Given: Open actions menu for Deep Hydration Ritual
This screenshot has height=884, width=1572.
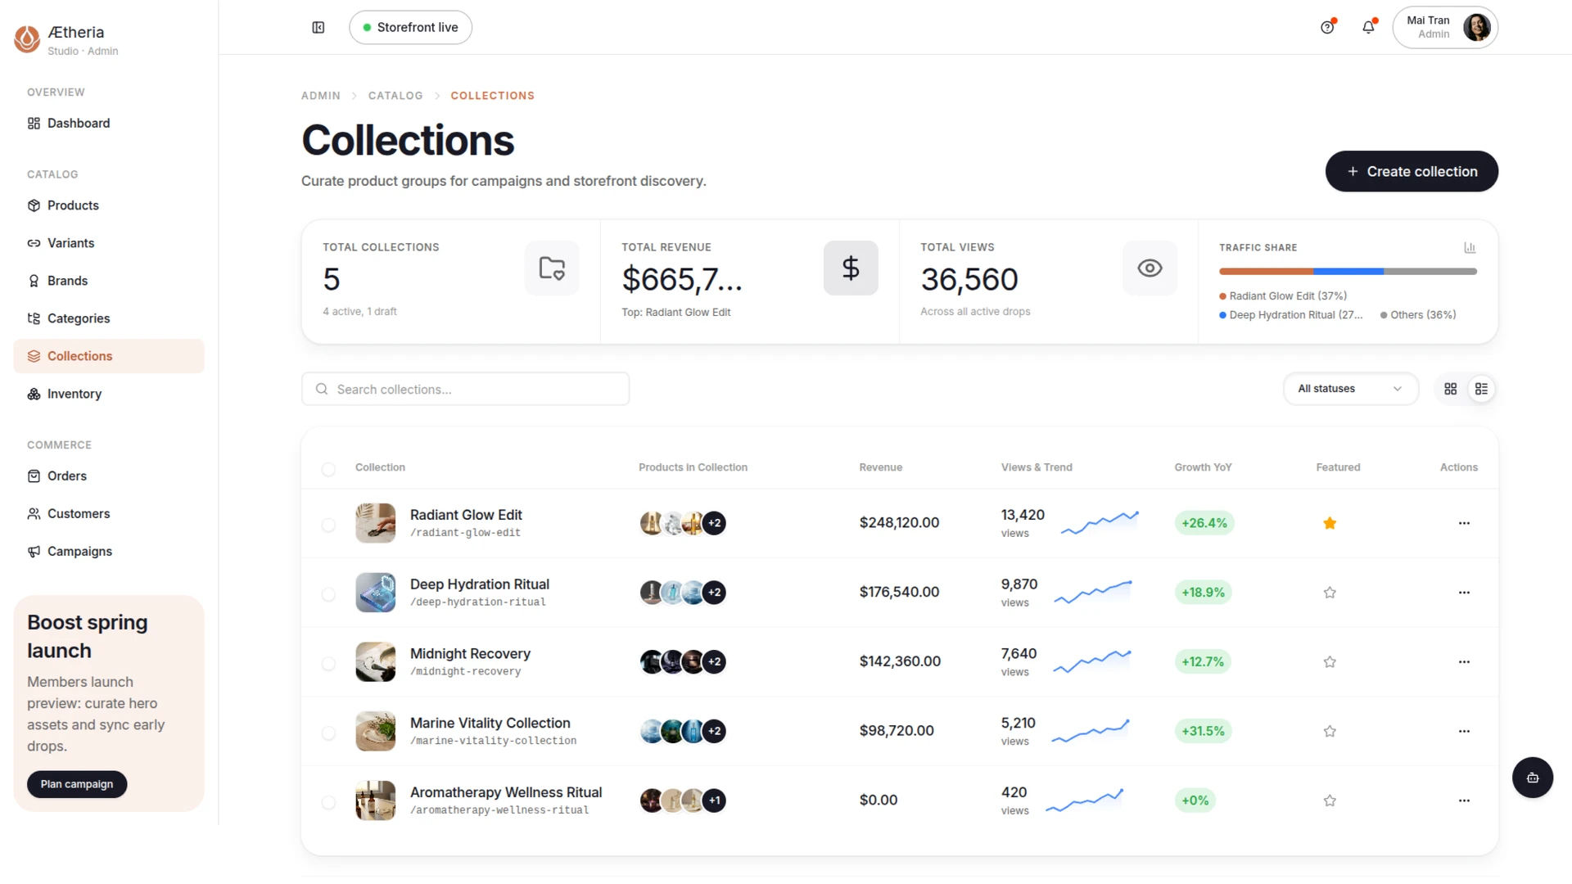Looking at the screenshot, I should (1464, 593).
